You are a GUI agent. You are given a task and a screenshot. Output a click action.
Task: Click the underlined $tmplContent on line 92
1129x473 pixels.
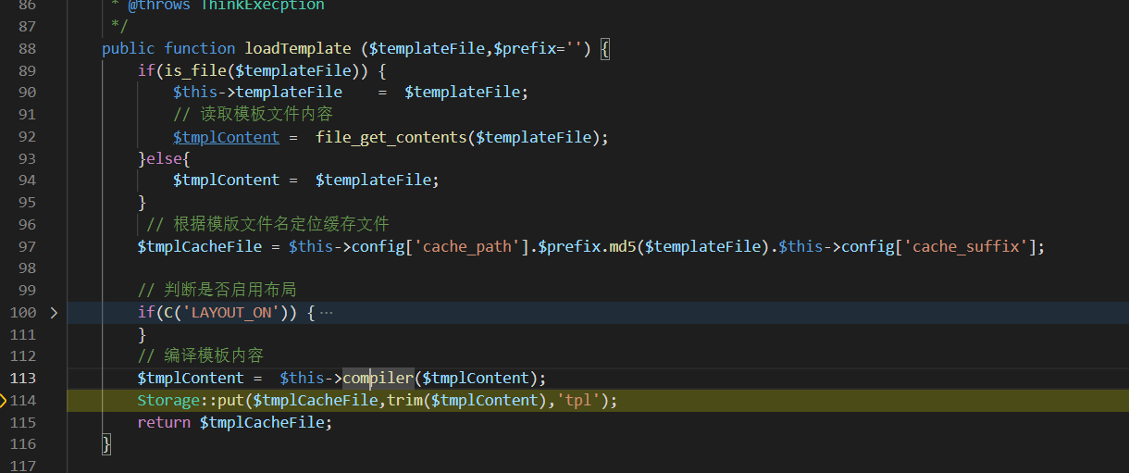(x=226, y=137)
